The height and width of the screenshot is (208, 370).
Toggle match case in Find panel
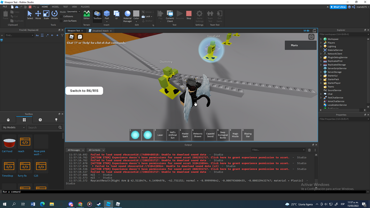coord(37,35)
